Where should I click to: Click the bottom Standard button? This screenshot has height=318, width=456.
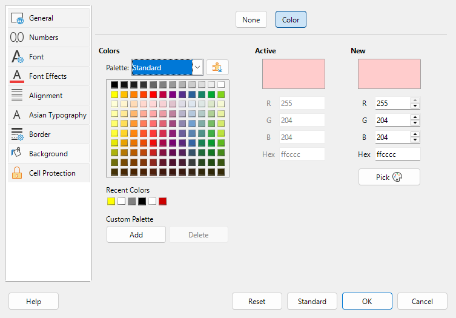pos(312,302)
